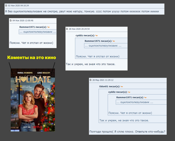Open Remmer1971 username in the 04 Ноя post
Screen dimensions: 175x141
[x=28, y=27]
